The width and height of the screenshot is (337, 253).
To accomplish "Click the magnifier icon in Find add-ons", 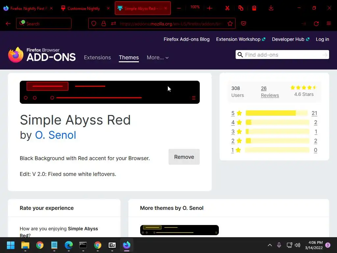I will (x=240, y=55).
